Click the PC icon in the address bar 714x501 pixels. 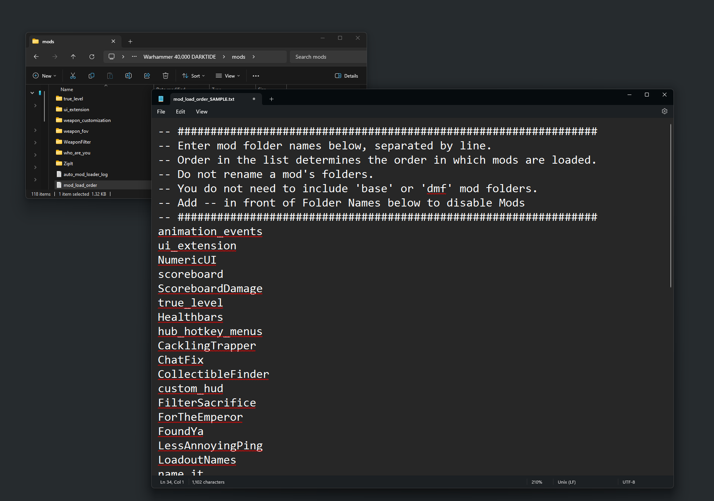pyautogui.click(x=112, y=57)
